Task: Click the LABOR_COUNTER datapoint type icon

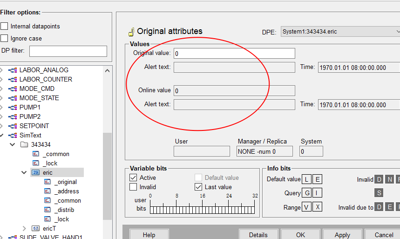Action: [x=13, y=79]
